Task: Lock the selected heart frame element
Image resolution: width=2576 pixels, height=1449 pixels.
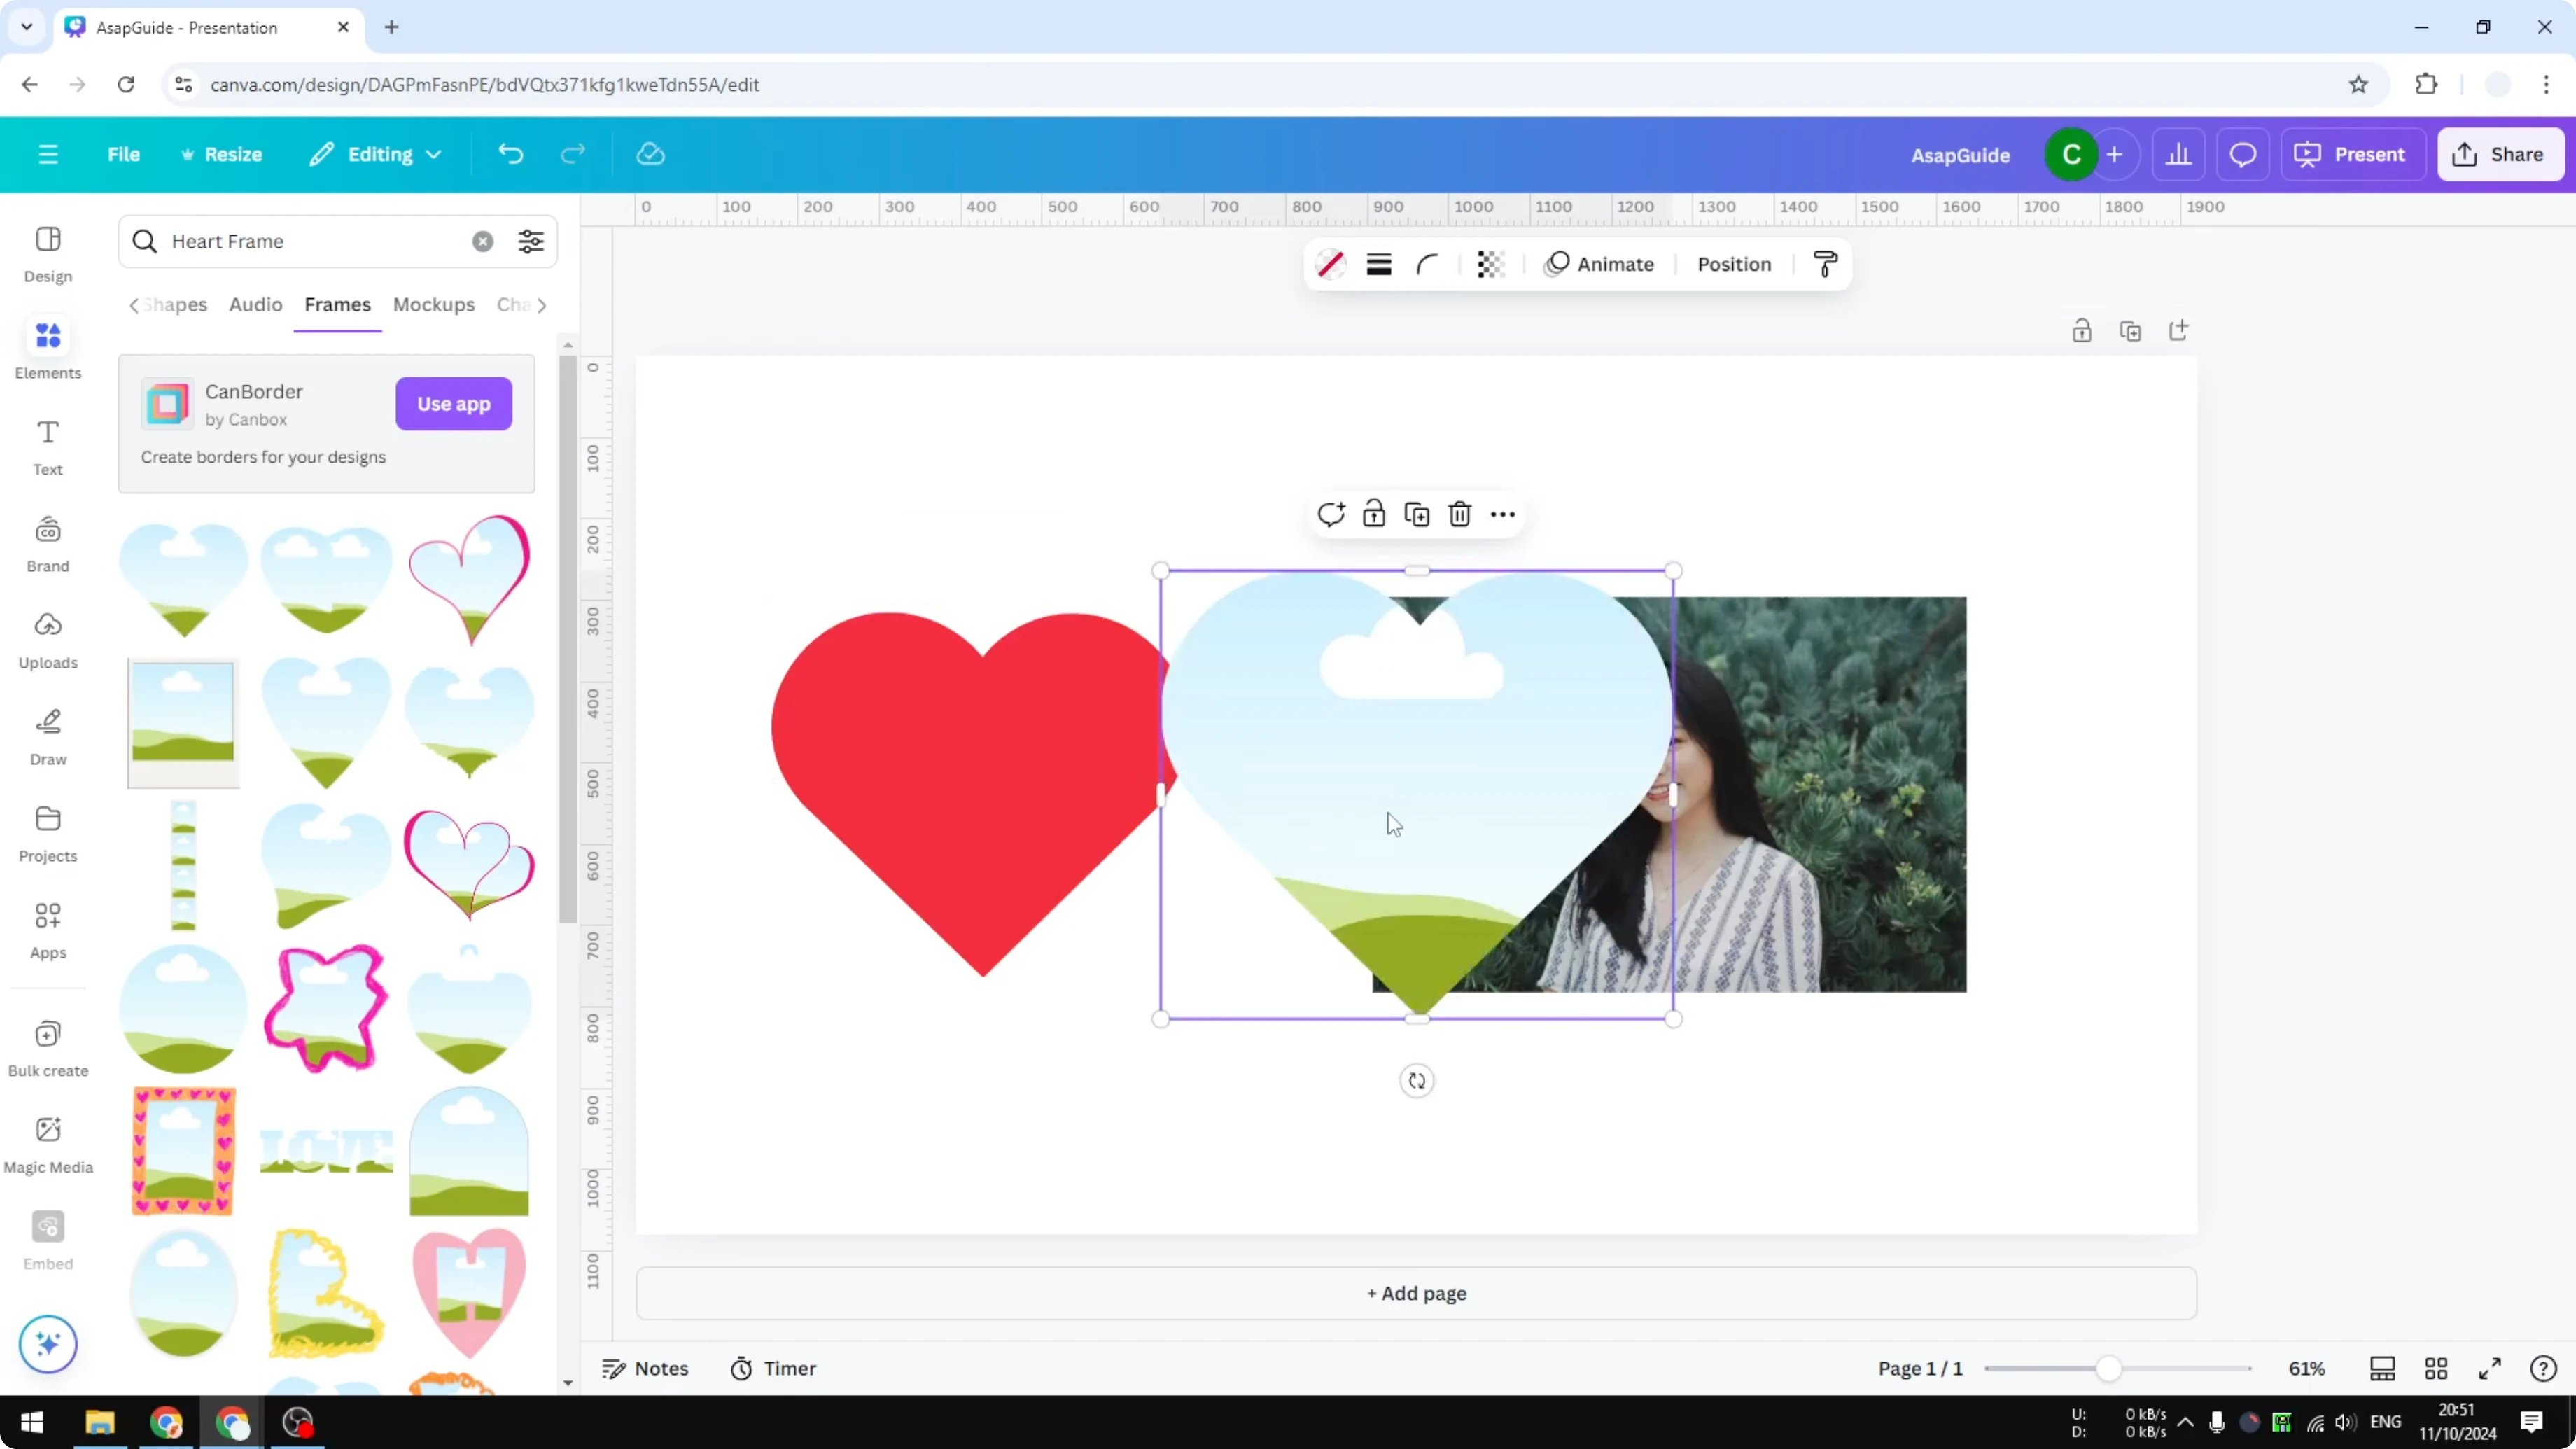Action: coord(1374,513)
